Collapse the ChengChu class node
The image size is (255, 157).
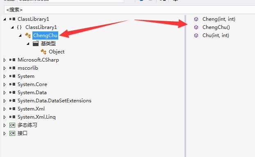pos(20,35)
